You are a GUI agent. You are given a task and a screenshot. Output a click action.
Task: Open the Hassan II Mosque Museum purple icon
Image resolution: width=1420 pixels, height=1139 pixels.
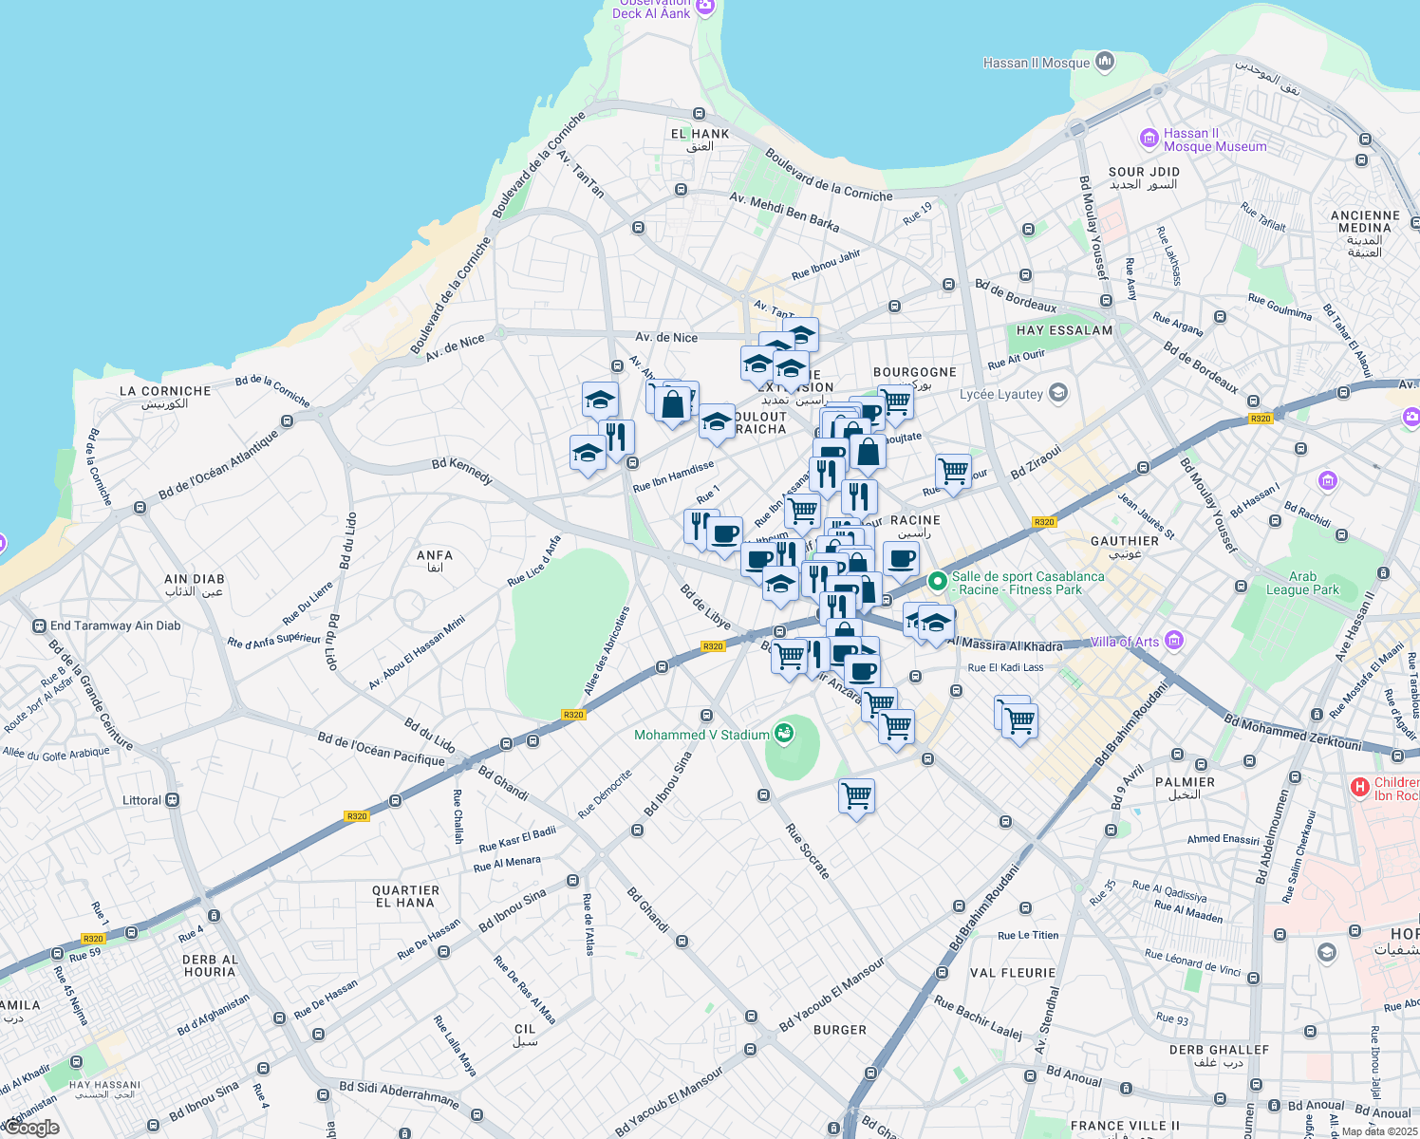click(1149, 140)
